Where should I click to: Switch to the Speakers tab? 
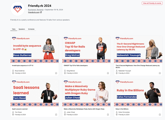pyautogui.click(x=22, y=29)
